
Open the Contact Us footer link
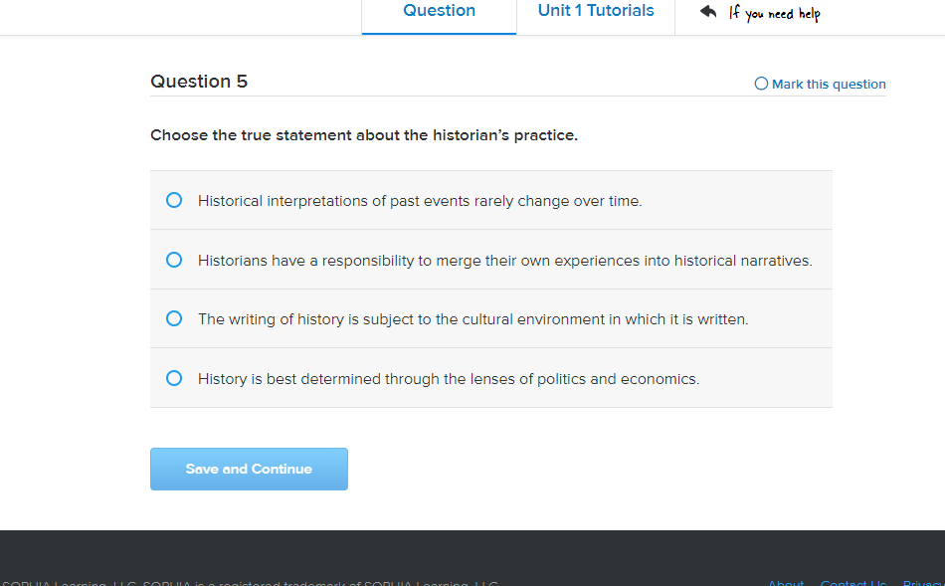[853, 583]
